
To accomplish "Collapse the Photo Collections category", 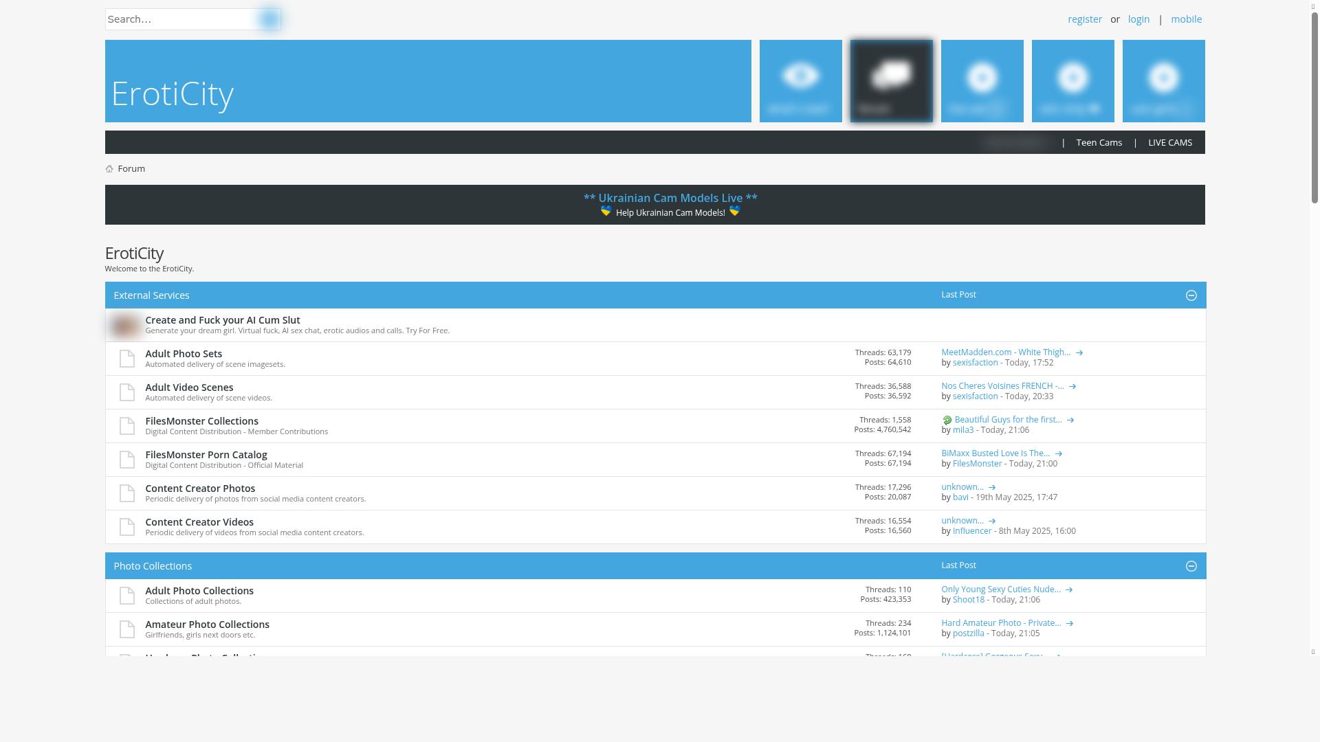I will pos(1191,566).
